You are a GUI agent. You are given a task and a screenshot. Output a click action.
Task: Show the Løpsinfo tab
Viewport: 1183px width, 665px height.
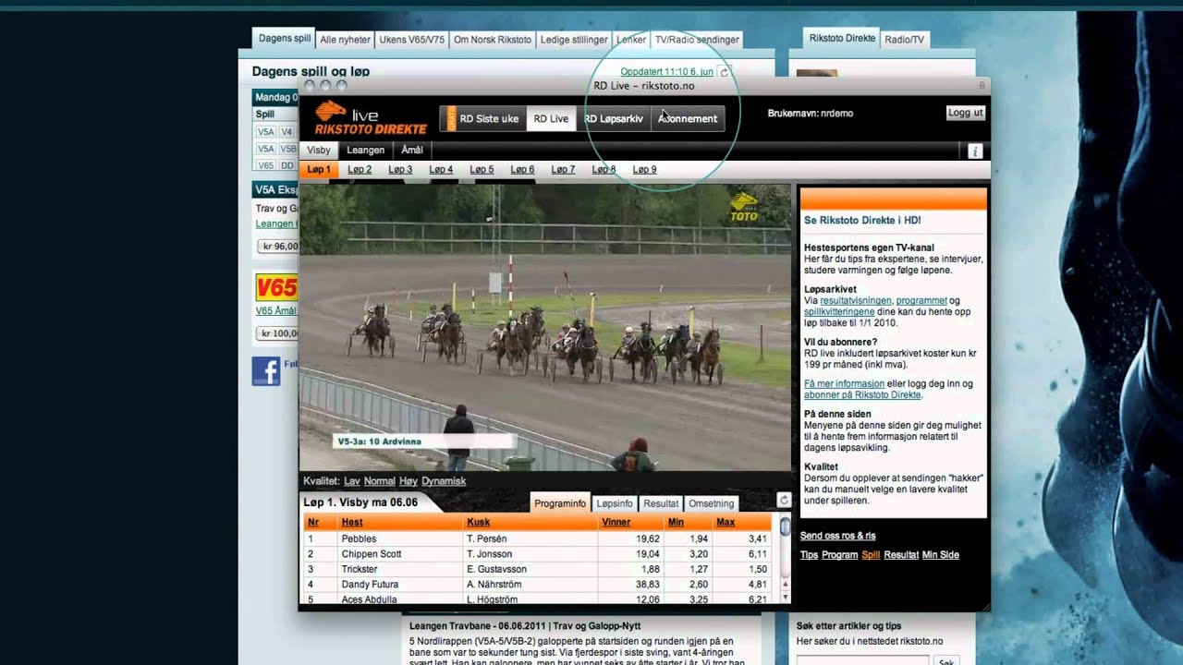coord(615,503)
